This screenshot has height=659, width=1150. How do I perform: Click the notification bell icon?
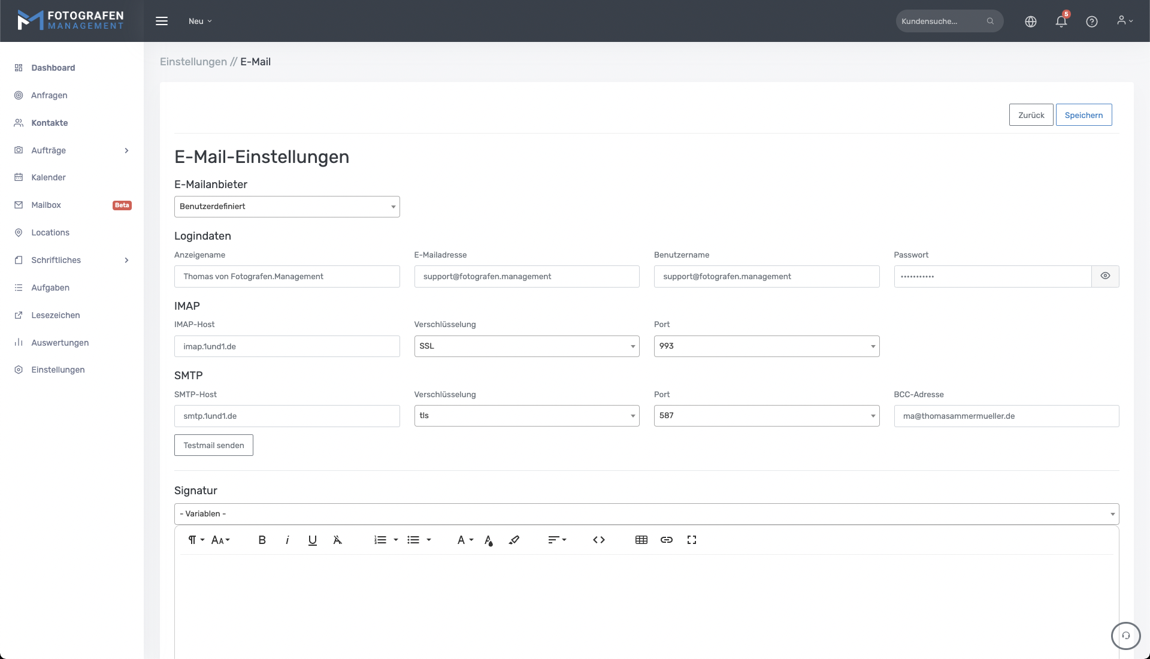(x=1061, y=22)
